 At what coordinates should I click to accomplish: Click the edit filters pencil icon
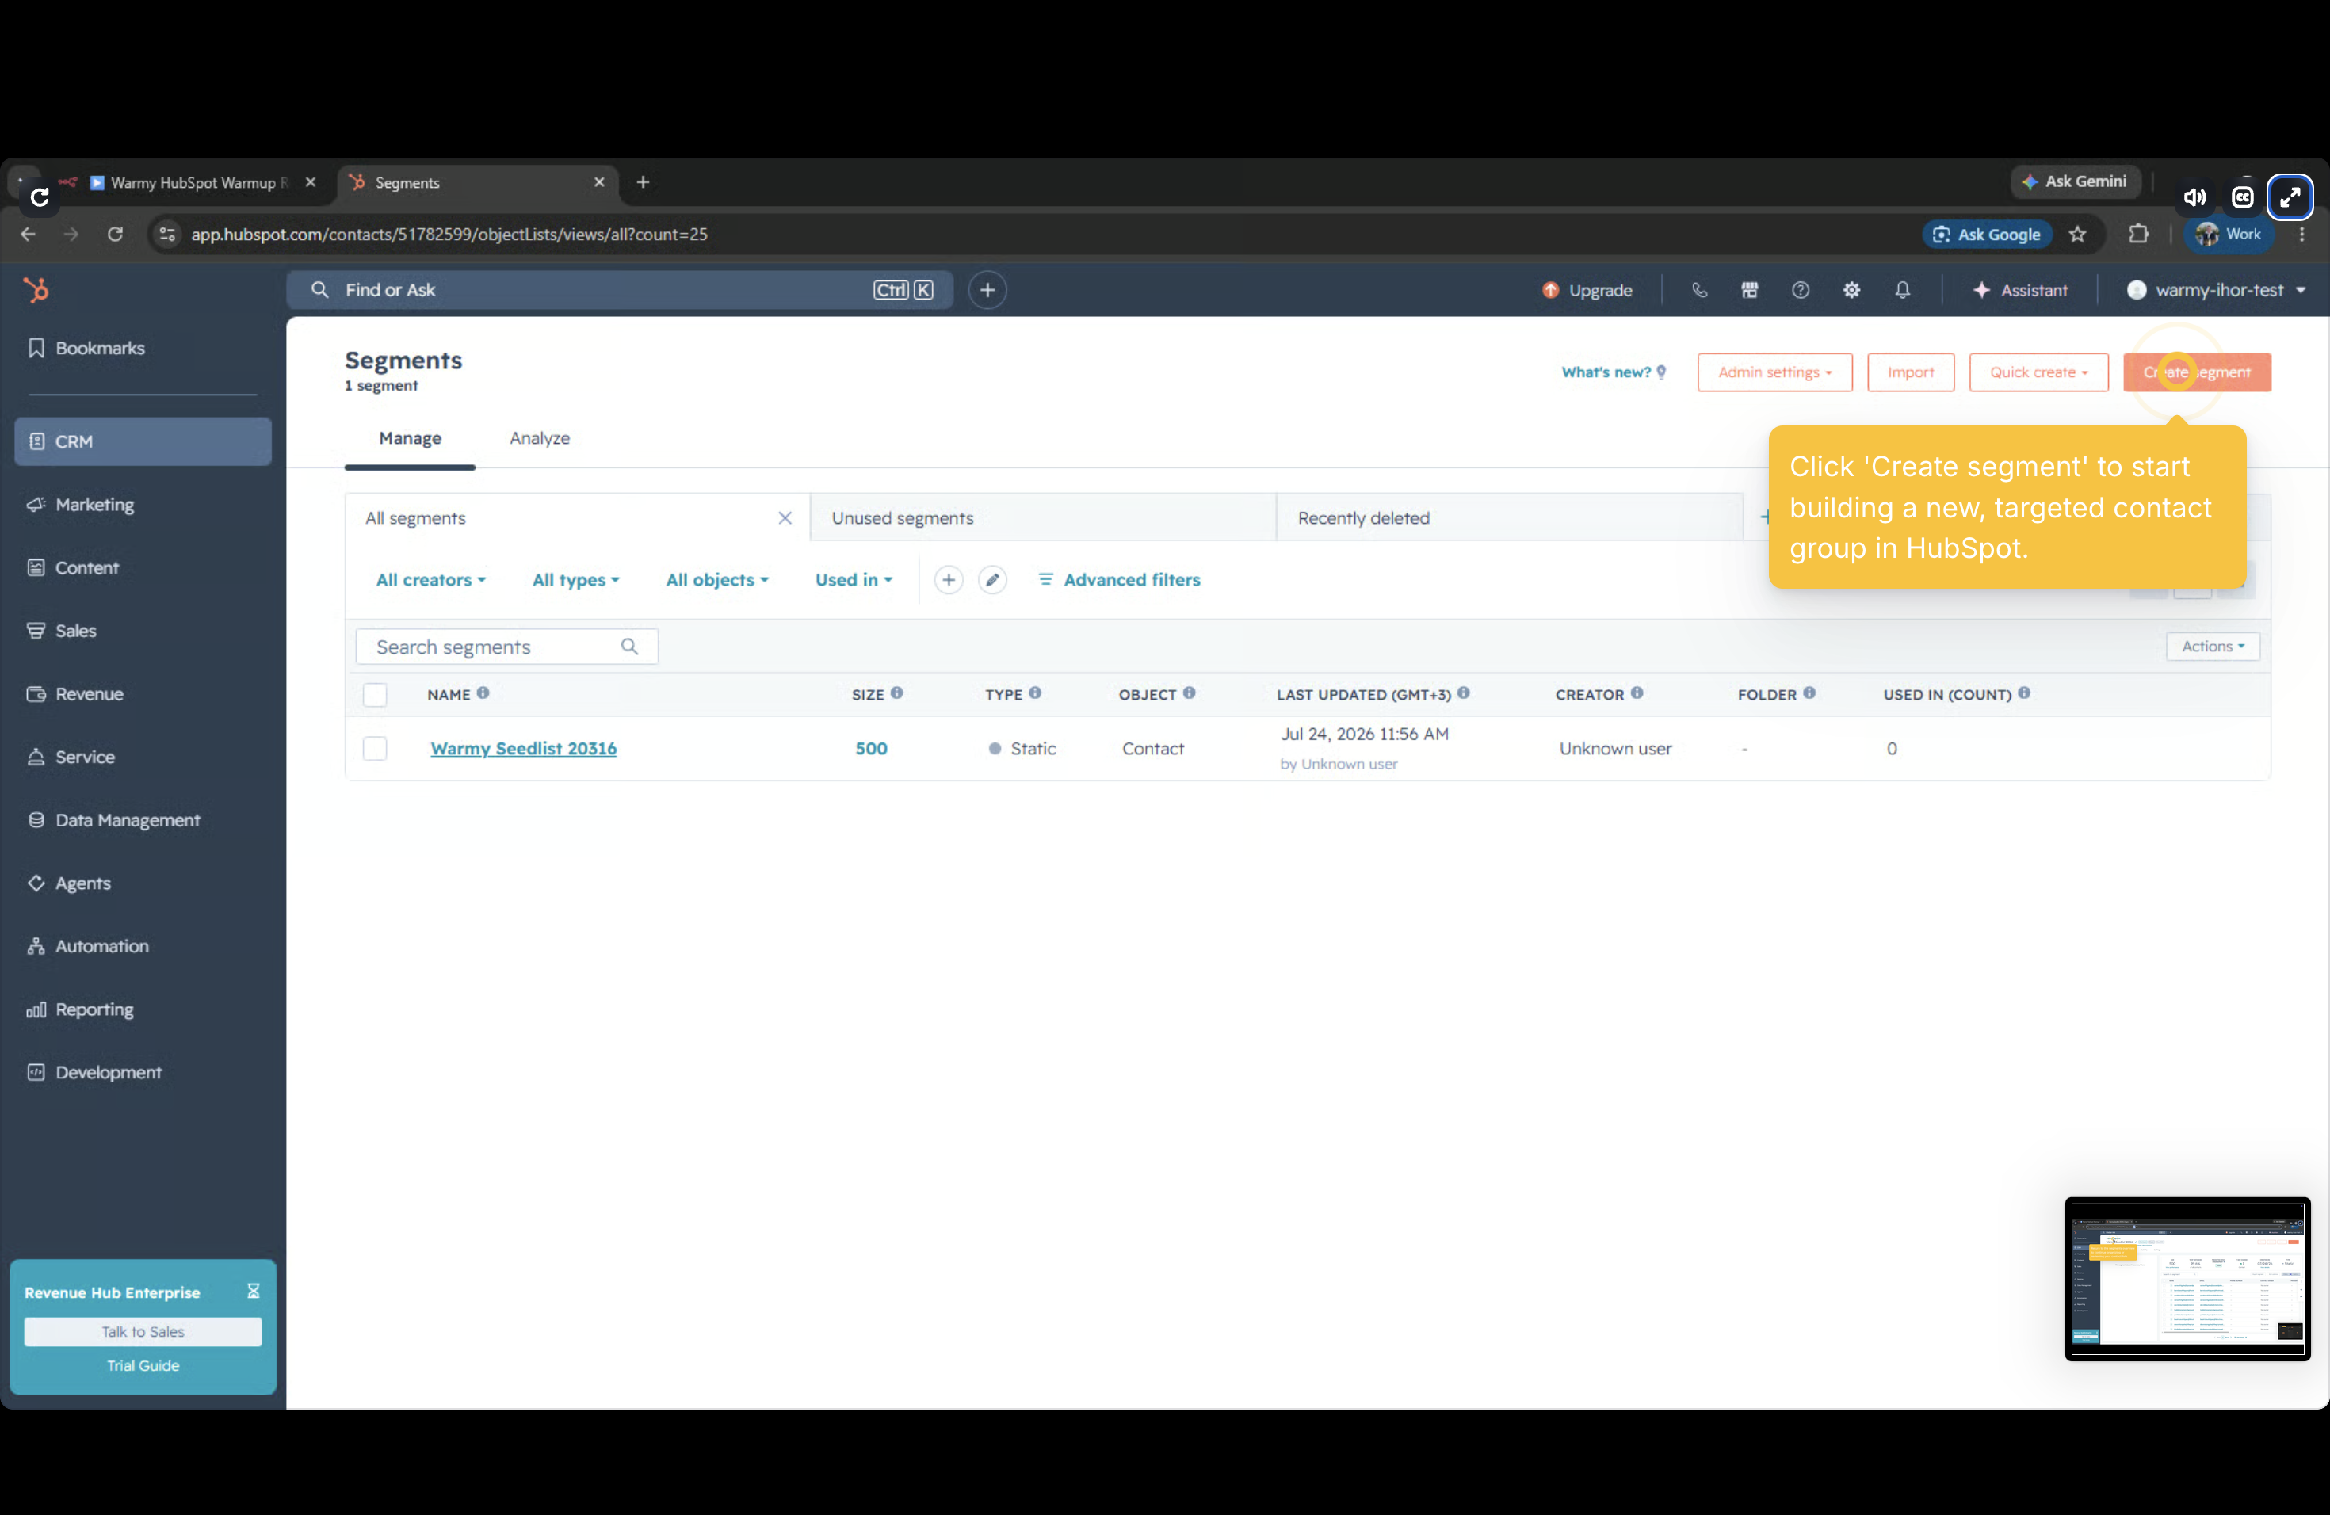(x=993, y=580)
